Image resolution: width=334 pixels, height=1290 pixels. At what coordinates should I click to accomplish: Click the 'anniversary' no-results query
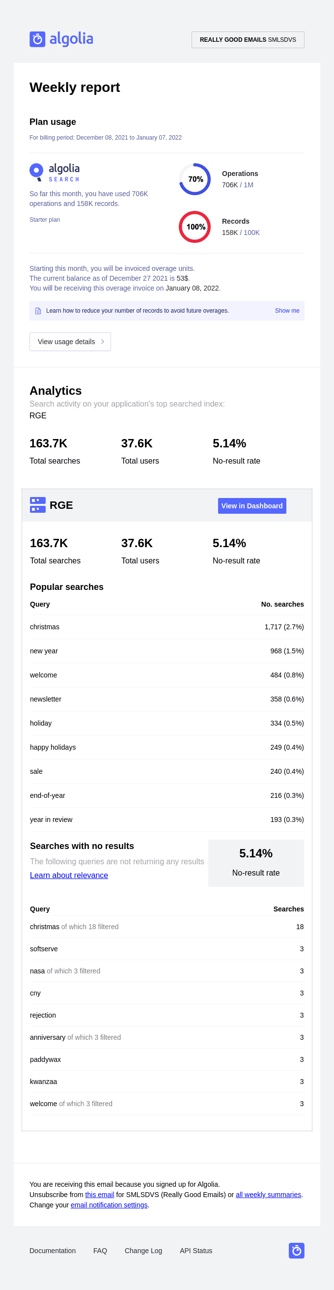48,1038
